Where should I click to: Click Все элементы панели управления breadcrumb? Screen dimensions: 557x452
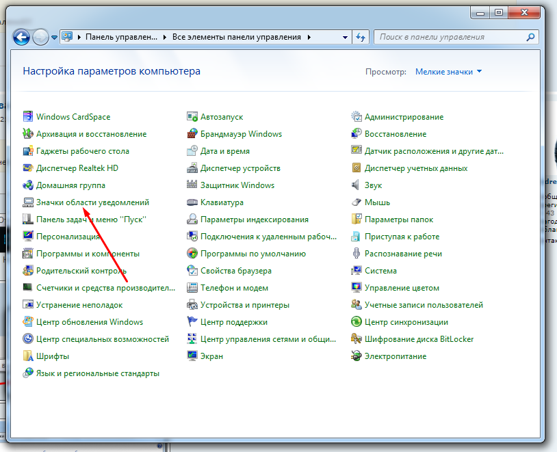[x=237, y=37]
